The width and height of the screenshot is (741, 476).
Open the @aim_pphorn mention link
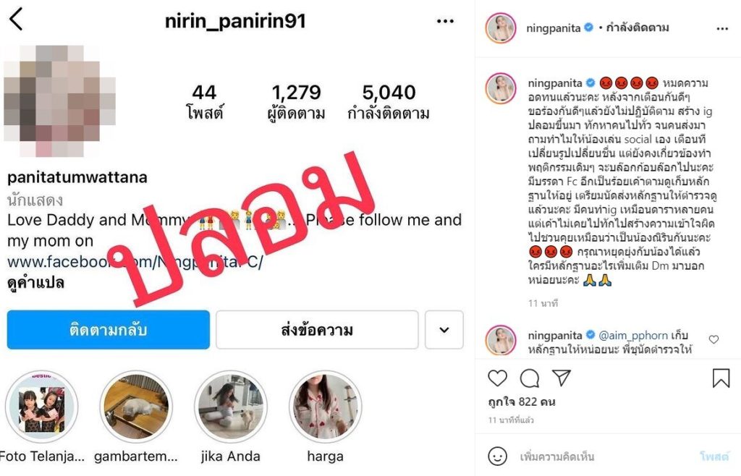pos(633,336)
